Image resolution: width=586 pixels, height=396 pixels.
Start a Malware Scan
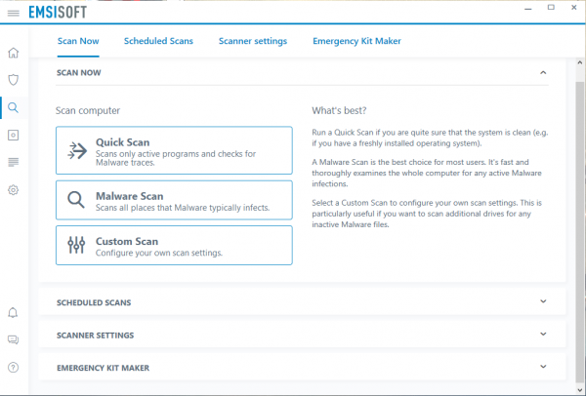[x=174, y=200]
